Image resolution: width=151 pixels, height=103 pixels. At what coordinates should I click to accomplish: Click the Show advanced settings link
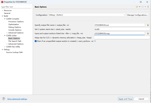pyautogui.click(x=17, y=99)
